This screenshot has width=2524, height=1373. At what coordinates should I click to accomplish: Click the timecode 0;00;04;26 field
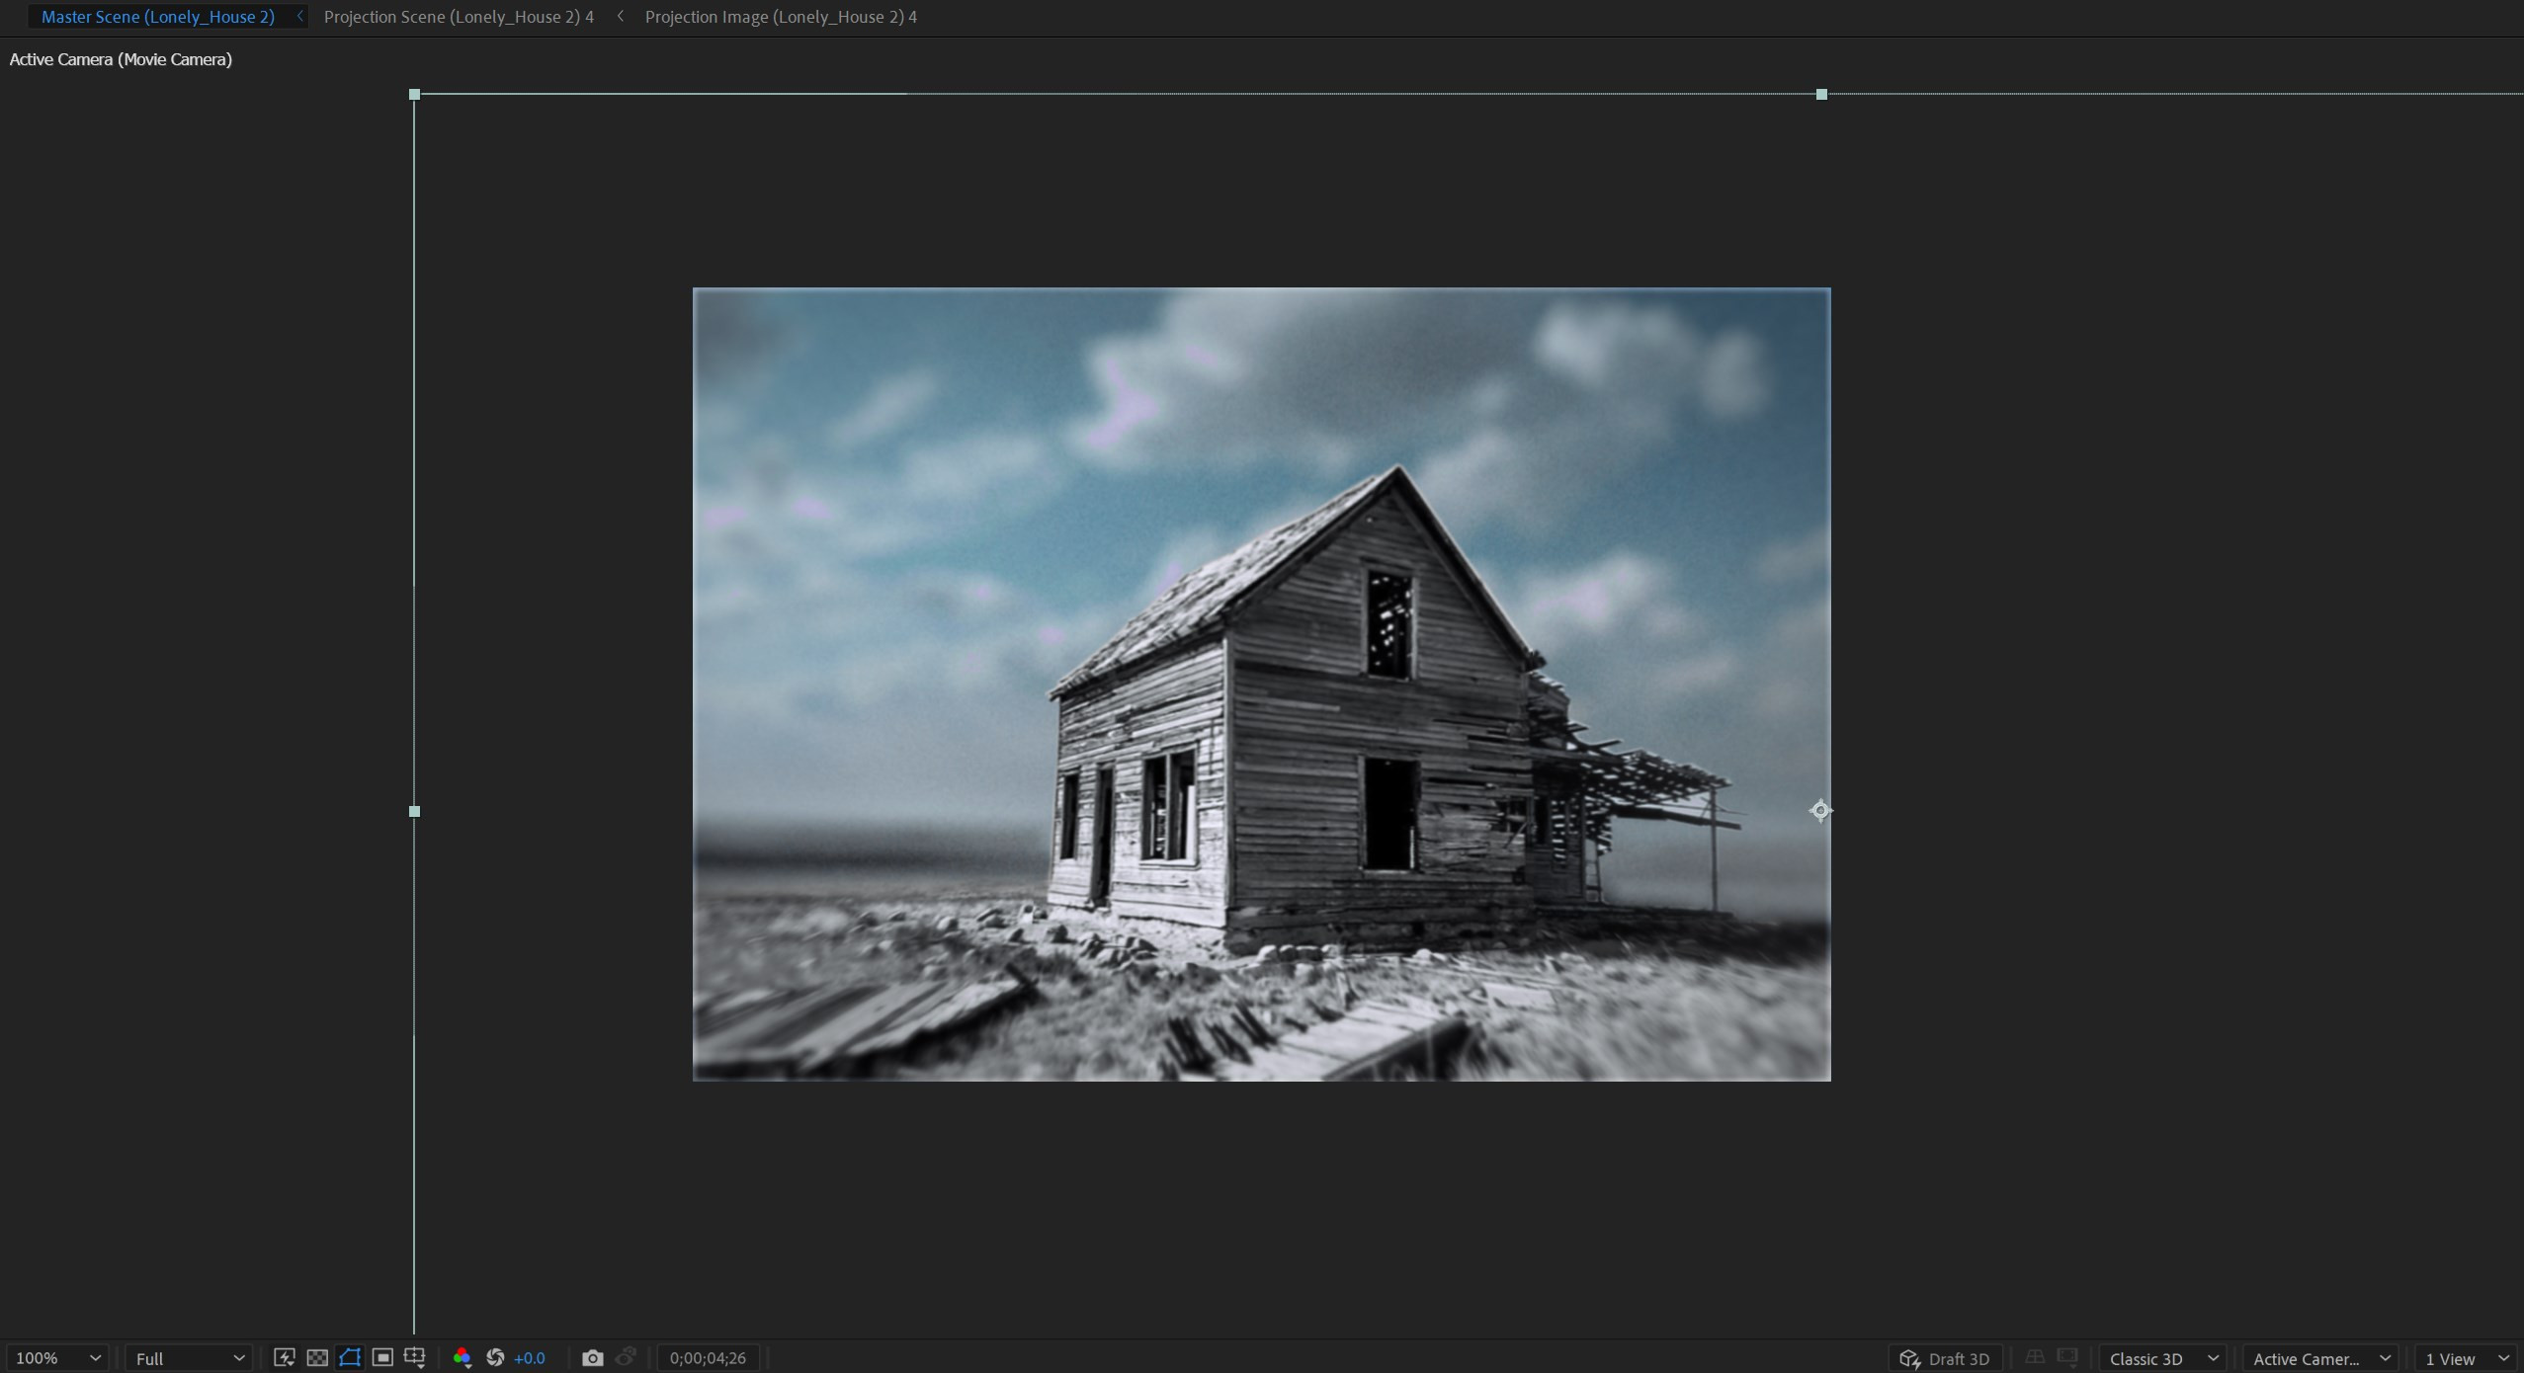point(708,1358)
